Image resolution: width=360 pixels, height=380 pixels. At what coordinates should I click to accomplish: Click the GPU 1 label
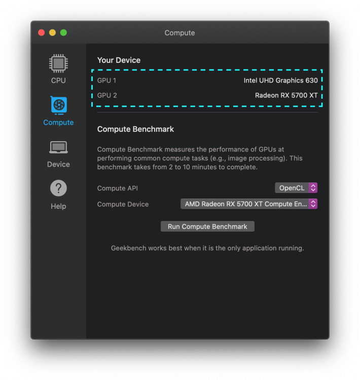coord(107,81)
